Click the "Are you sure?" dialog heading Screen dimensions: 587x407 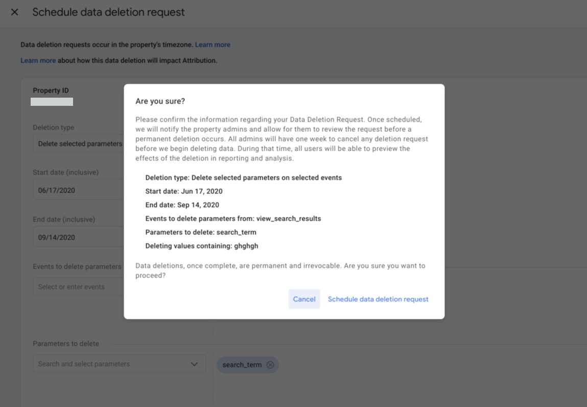(160, 101)
